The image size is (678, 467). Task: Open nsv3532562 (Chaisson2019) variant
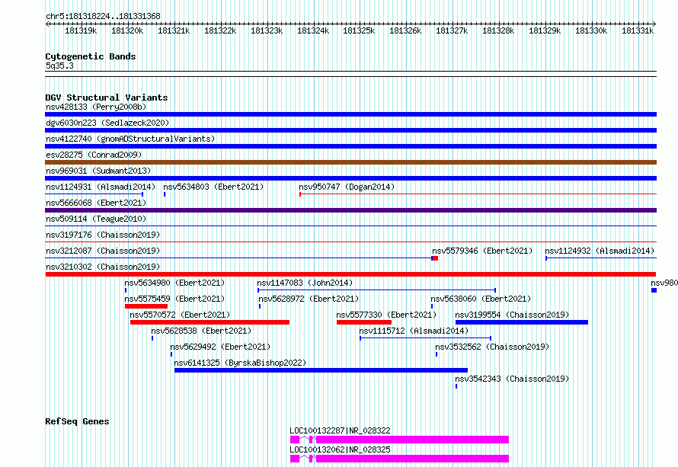coord(492,347)
